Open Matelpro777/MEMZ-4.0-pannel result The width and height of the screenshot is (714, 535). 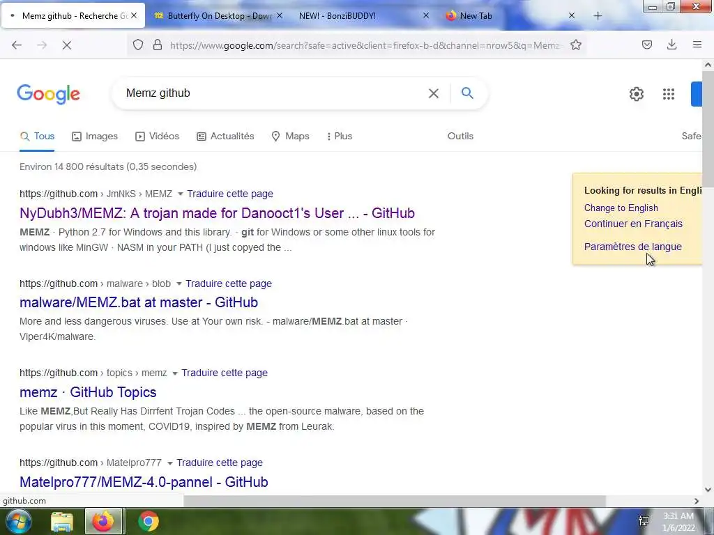(144, 482)
